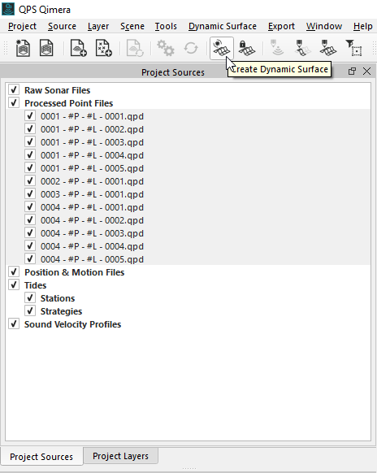Click the locked static surface icon

click(246, 48)
